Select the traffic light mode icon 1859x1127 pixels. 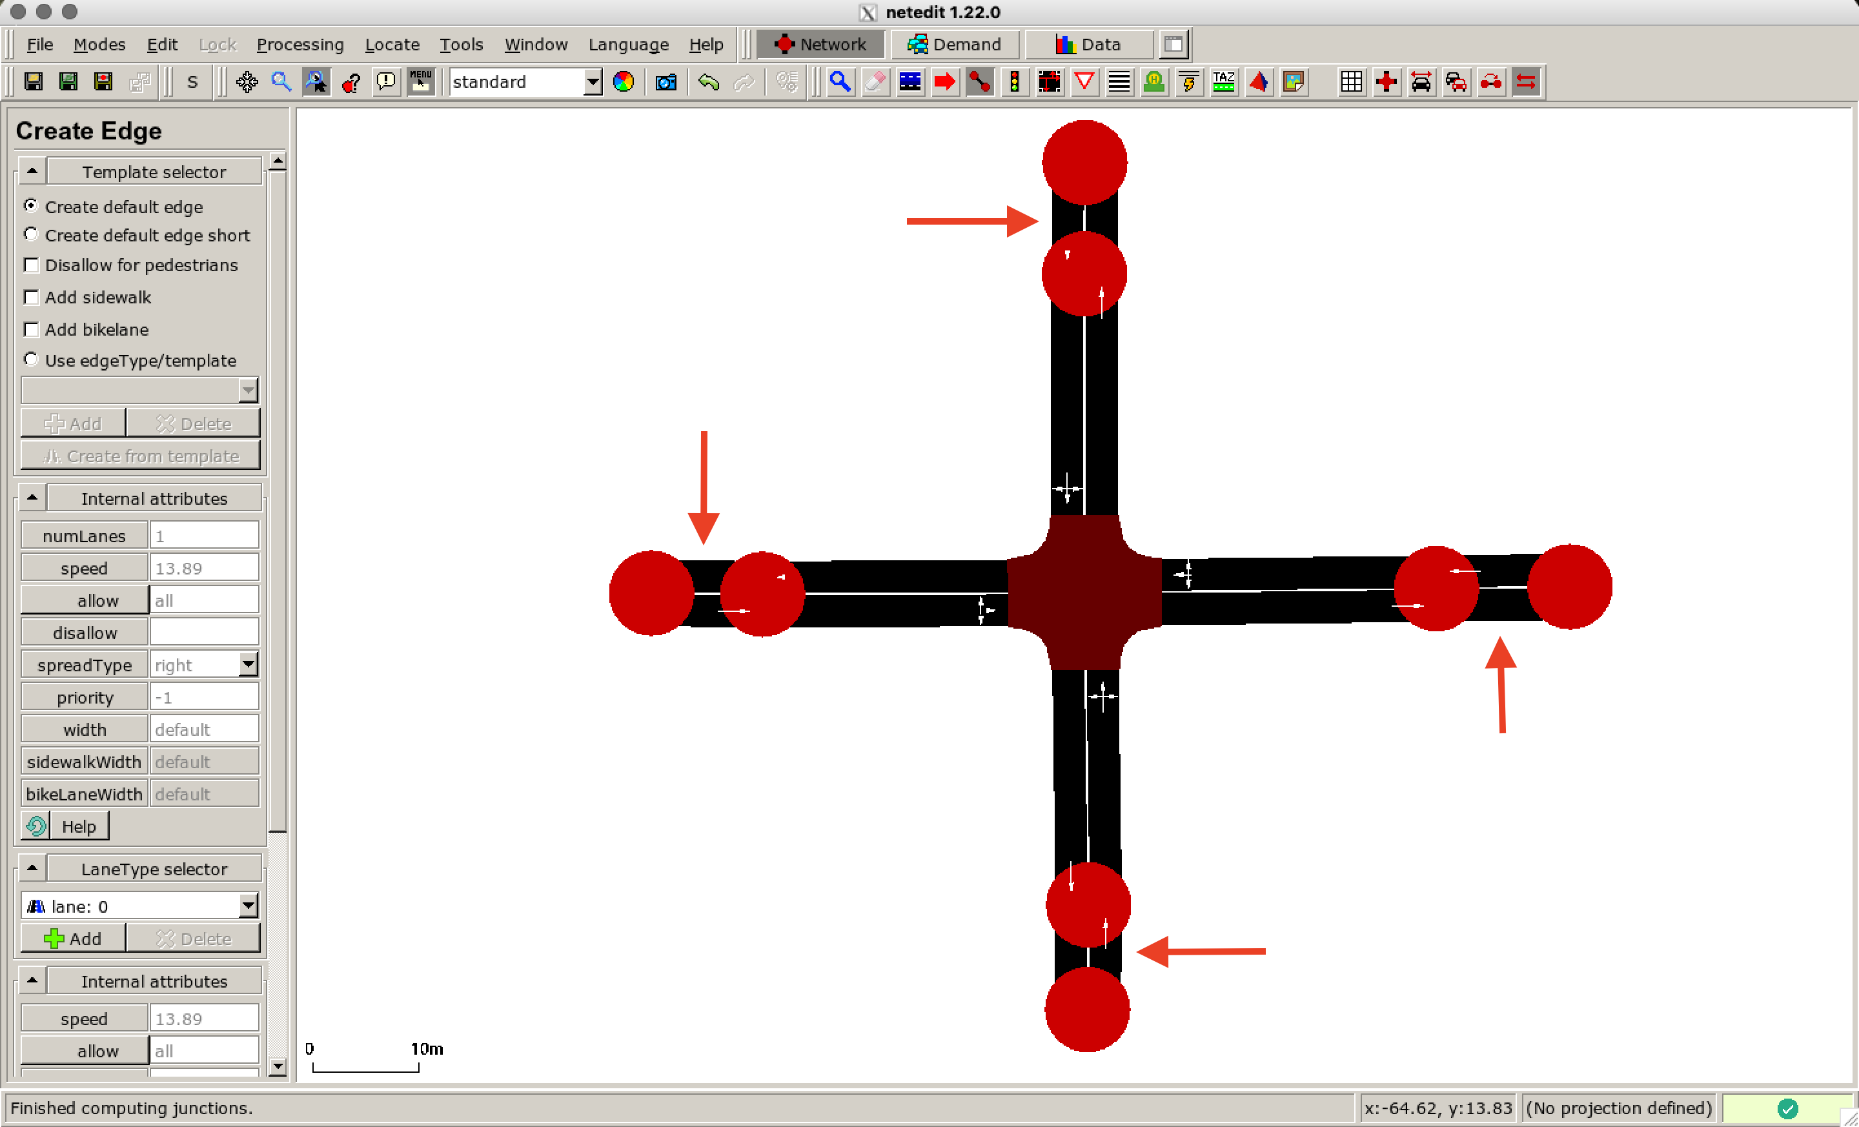pyautogui.click(x=1015, y=81)
